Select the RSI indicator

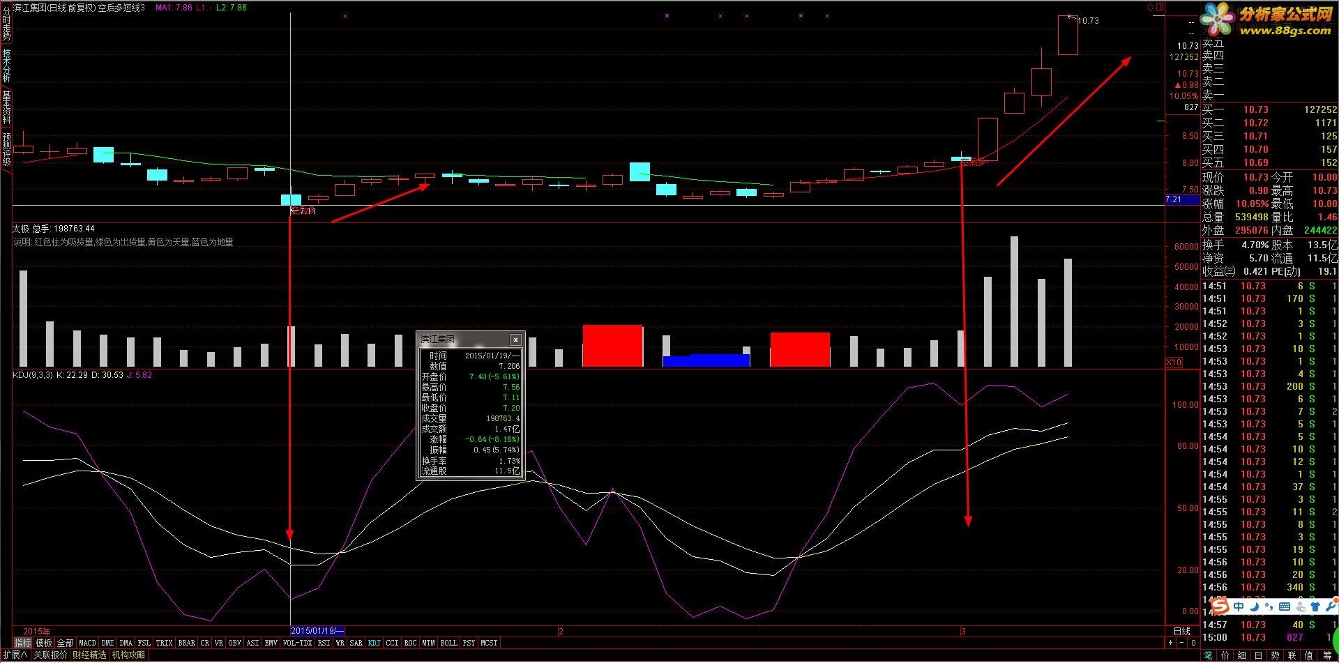[324, 643]
